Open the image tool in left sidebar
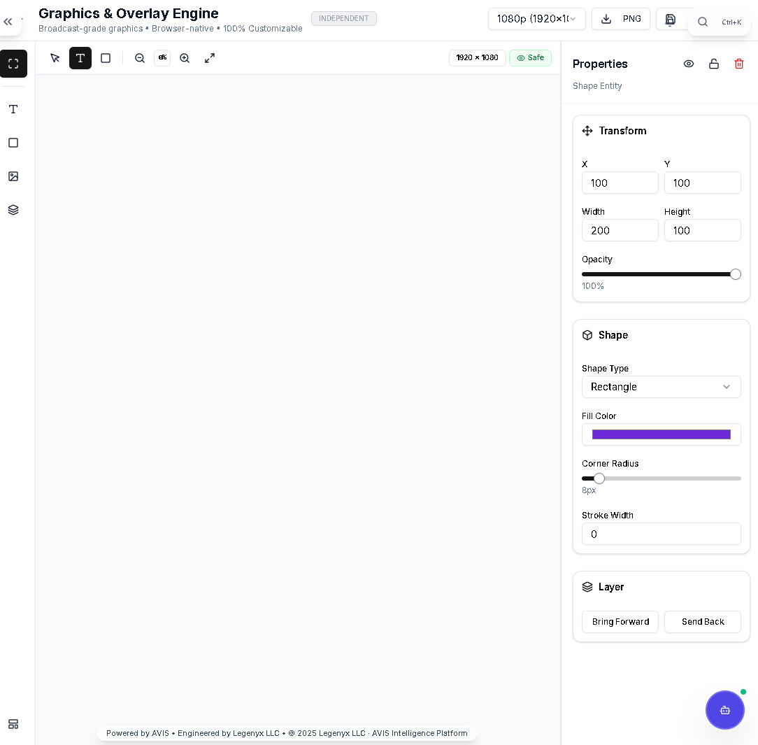This screenshot has height=745, width=758. pyautogui.click(x=13, y=176)
